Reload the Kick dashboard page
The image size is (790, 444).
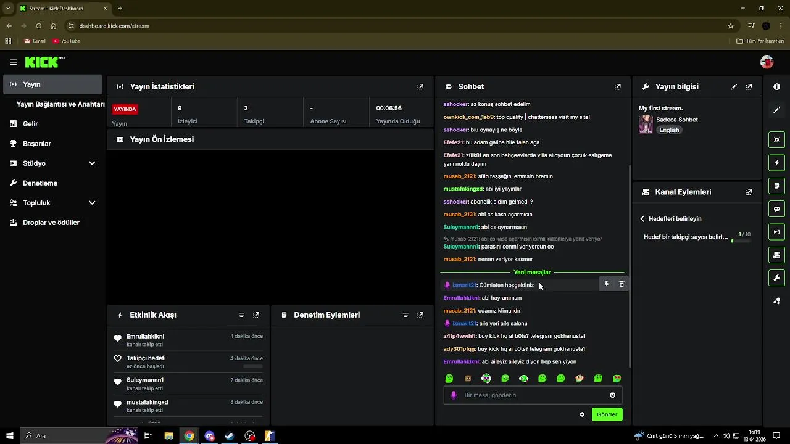coord(38,26)
